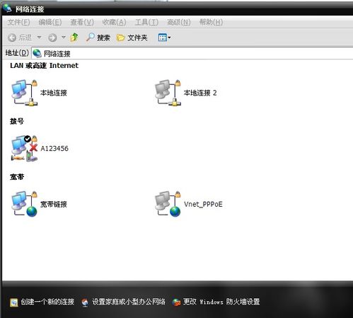353x318 pixels.
Task: Click the forward navigation arrow icon
Action: (52, 38)
